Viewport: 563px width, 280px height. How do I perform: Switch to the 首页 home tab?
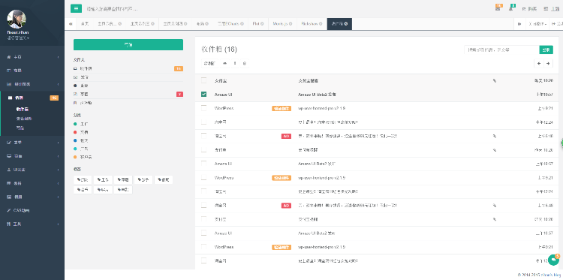pyautogui.click(x=84, y=24)
